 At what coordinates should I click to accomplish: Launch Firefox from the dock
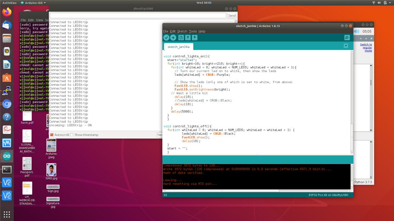click(x=7, y=12)
